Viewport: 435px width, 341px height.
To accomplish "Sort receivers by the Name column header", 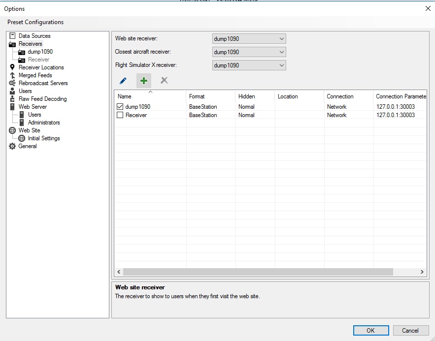I will 150,96.
